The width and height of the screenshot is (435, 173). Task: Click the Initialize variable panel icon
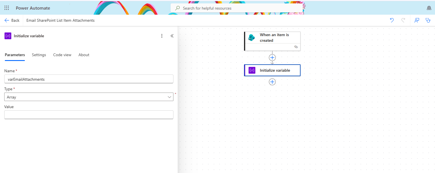coord(8,36)
